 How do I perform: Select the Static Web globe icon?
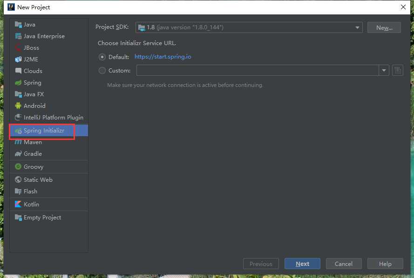18,179
